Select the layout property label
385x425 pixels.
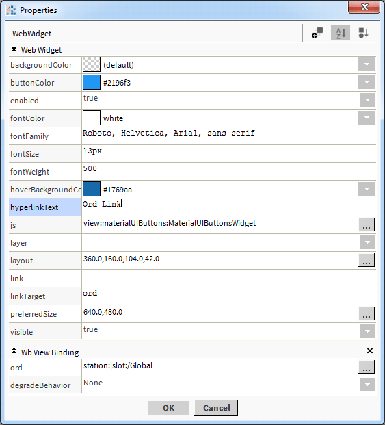click(22, 261)
